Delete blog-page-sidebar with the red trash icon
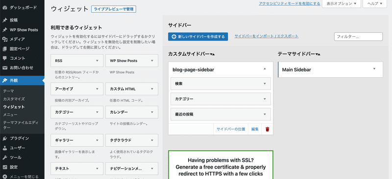This screenshot has width=392, height=179. click(267, 129)
